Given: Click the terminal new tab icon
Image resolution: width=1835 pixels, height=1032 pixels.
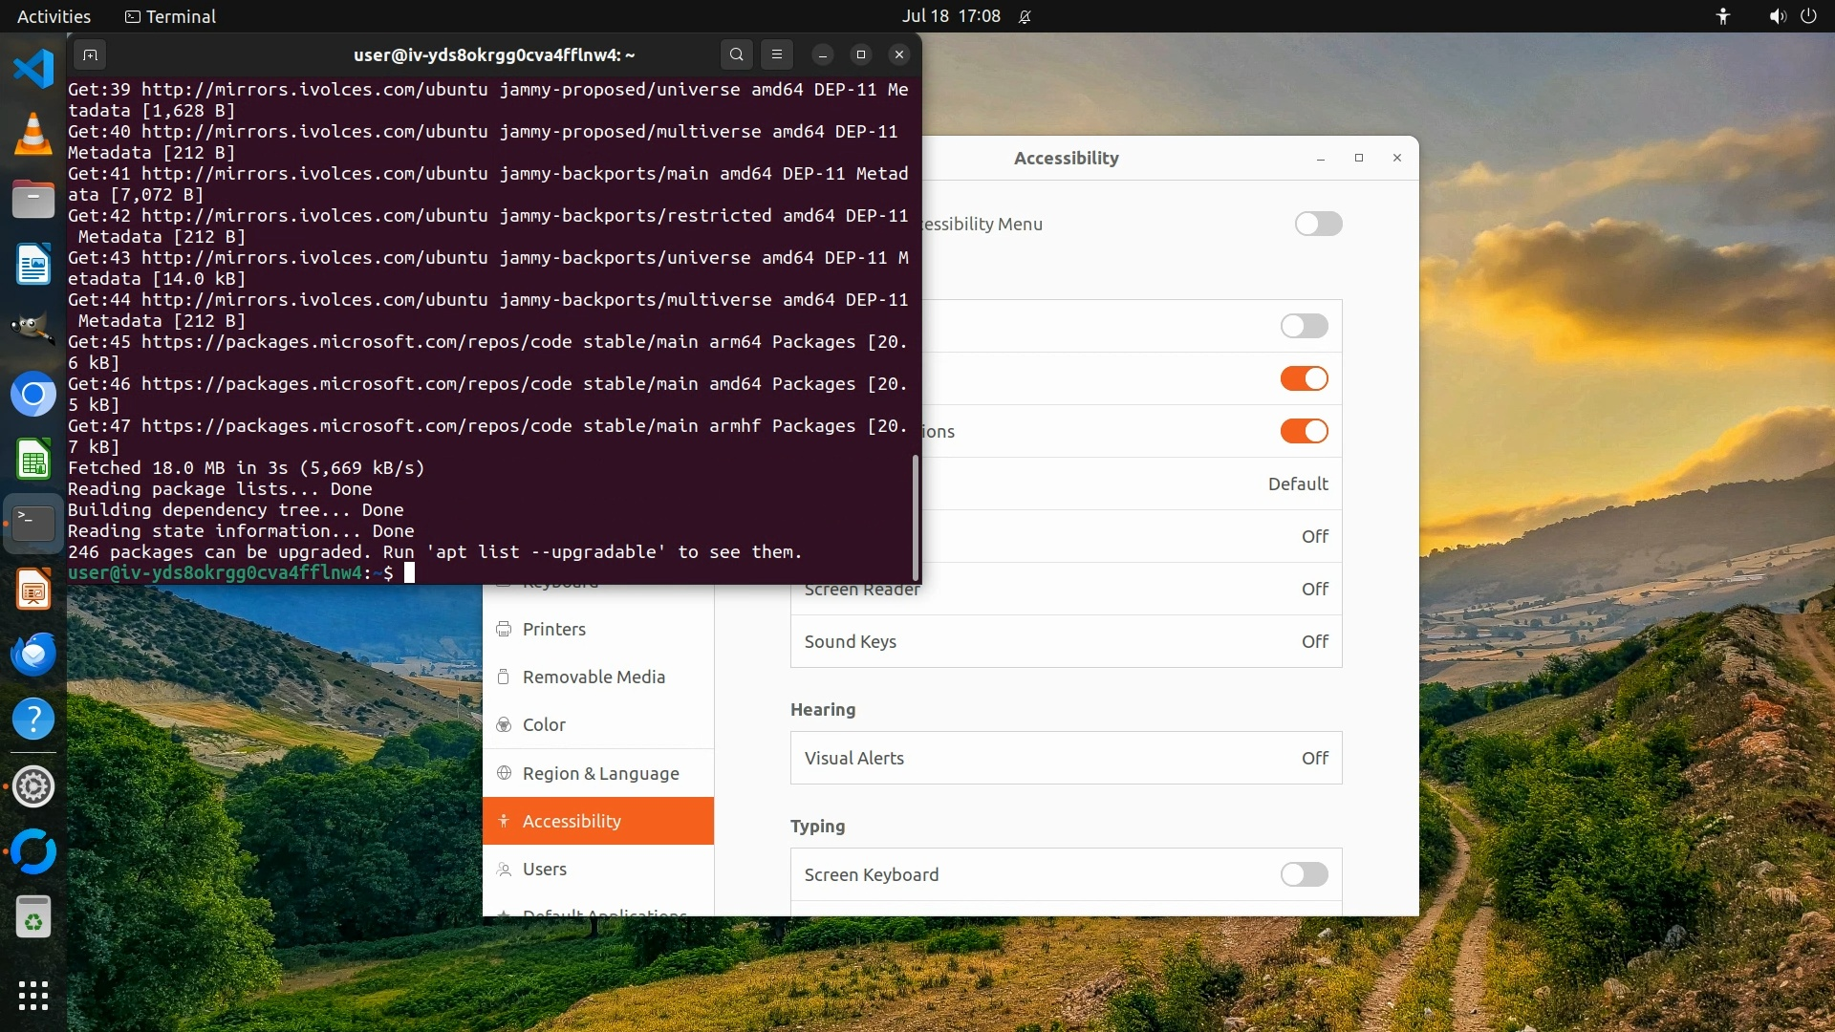Looking at the screenshot, I should click(x=90, y=54).
